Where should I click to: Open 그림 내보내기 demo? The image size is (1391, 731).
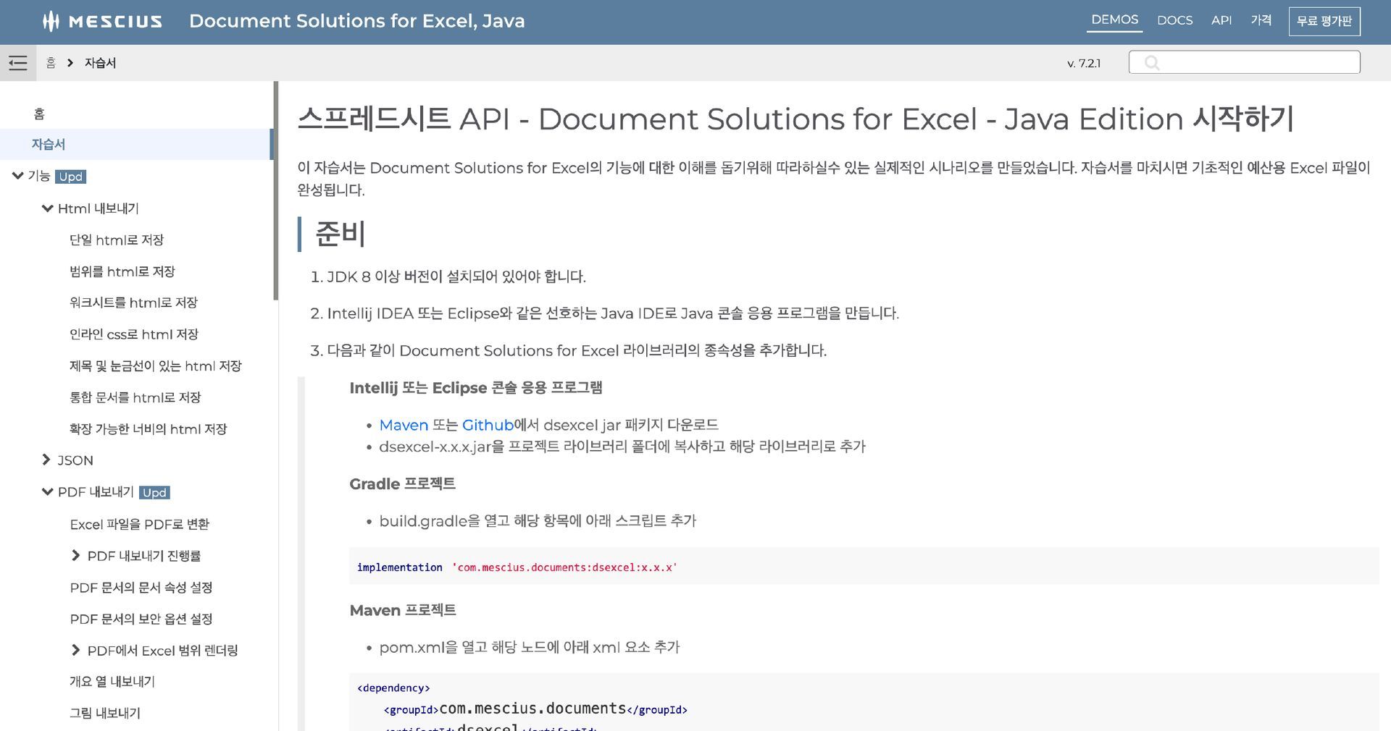(105, 713)
